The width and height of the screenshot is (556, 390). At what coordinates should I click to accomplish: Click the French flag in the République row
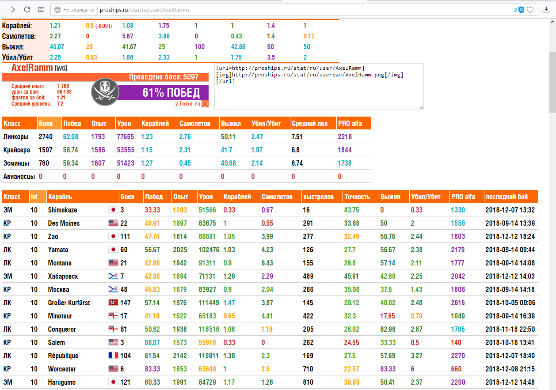tap(112, 356)
